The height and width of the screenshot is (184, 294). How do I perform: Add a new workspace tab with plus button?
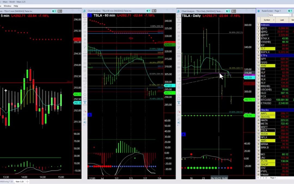pyautogui.click(x=27, y=182)
